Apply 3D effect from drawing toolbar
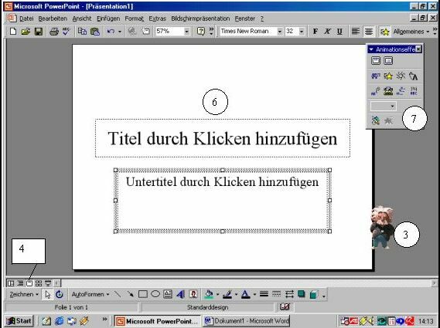440x328 pixels. click(x=314, y=294)
